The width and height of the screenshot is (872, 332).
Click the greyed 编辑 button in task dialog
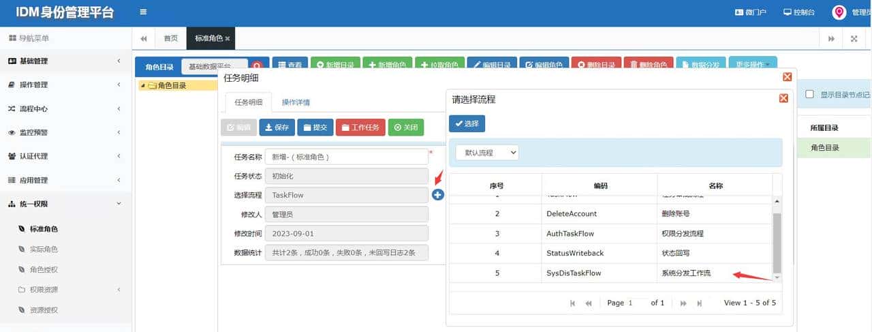pyautogui.click(x=238, y=127)
